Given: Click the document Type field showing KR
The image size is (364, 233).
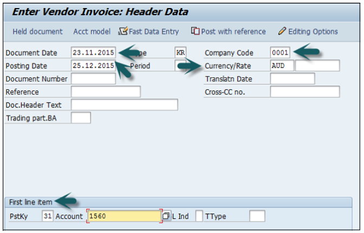Looking at the screenshot, I should tap(180, 53).
